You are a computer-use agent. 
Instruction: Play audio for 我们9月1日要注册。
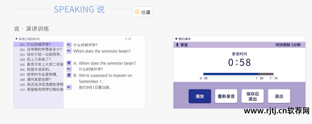click(69, 87)
